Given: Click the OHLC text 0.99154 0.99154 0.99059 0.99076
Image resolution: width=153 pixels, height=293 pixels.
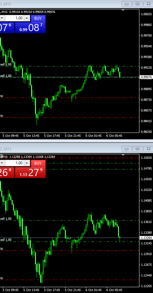Looking at the screenshot, I should point(32,12).
